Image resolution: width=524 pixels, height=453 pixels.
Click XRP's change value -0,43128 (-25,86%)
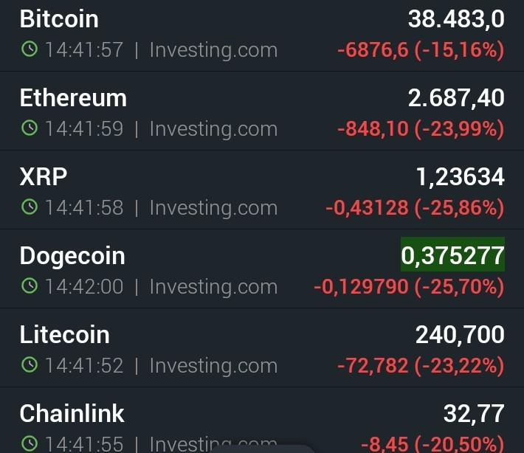coord(415,208)
